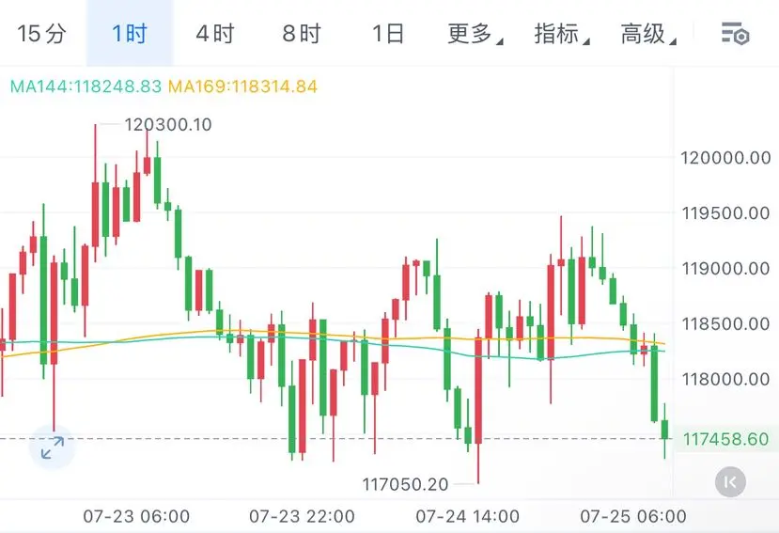The image size is (779, 533).
Task: Open chart settings icon
Action: (x=735, y=34)
